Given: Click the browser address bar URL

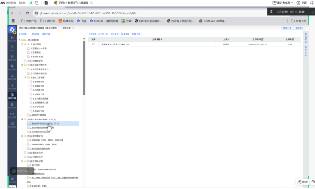Looking at the screenshot, I should (x=93, y=13).
